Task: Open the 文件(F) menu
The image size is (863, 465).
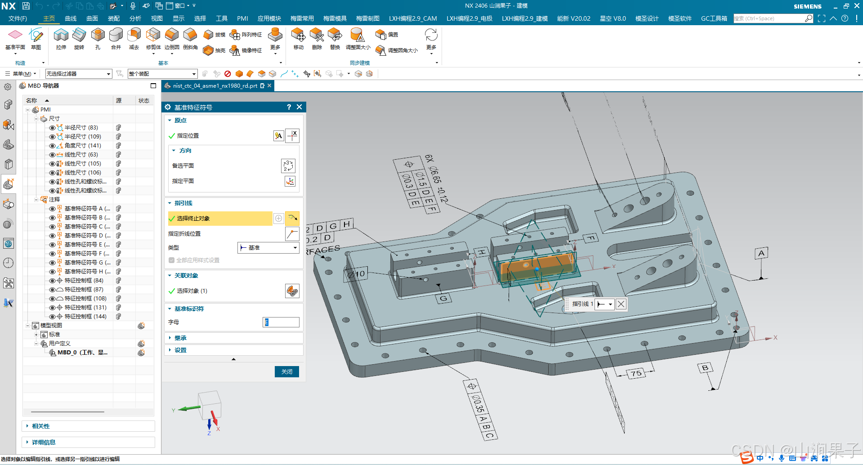Action: pos(18,18)
